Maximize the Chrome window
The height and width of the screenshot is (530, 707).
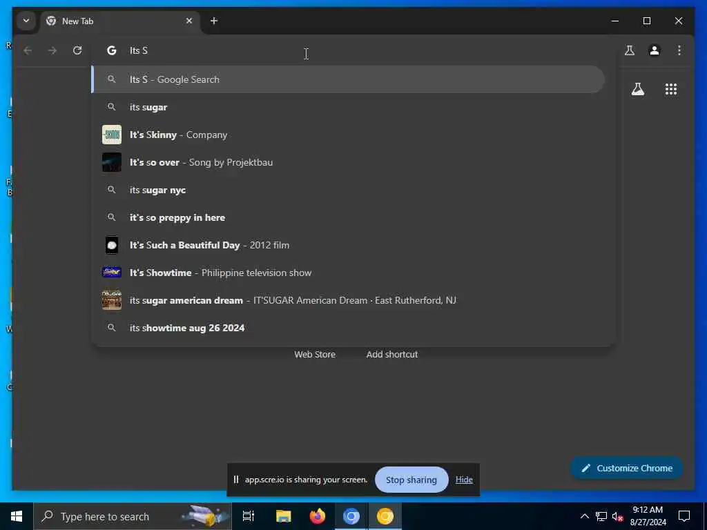click(x=646, y=21)
